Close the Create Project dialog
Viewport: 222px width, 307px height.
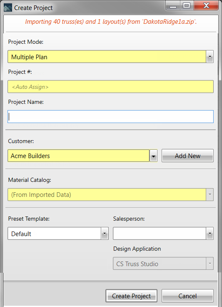pyautogui.click(x=206, y=6)
